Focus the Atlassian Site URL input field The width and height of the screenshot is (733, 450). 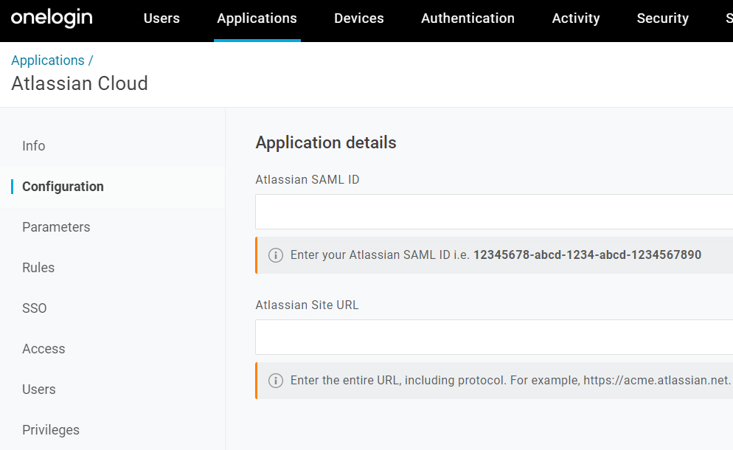click(x=494, y=337)
